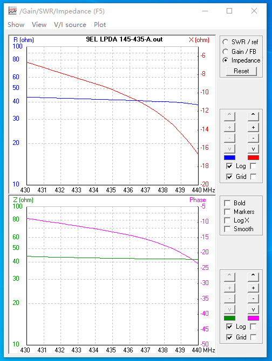Image resolution: width=272 pixels, height=361 pixels.
Task: Click the Reset button
Action: point(241,71)
